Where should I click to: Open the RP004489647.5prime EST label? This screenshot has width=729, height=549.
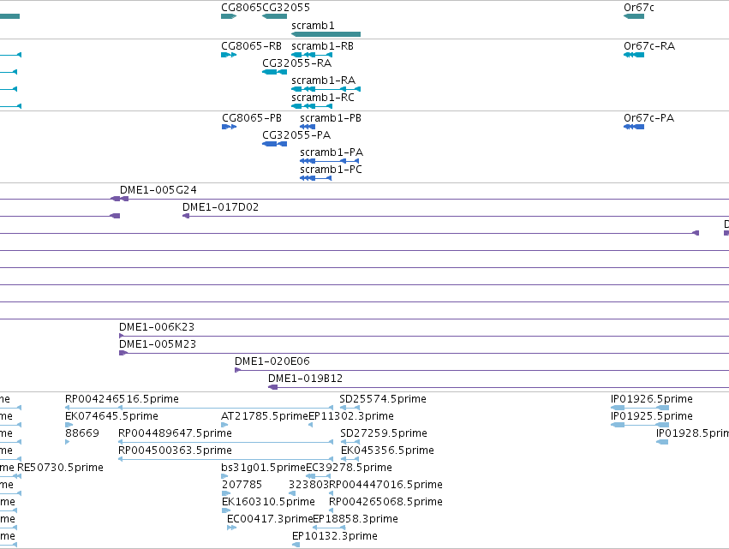tap(176, 433)
